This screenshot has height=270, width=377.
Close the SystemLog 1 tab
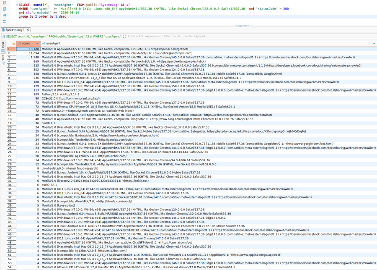pyautogui.click(x=28, y=30)
